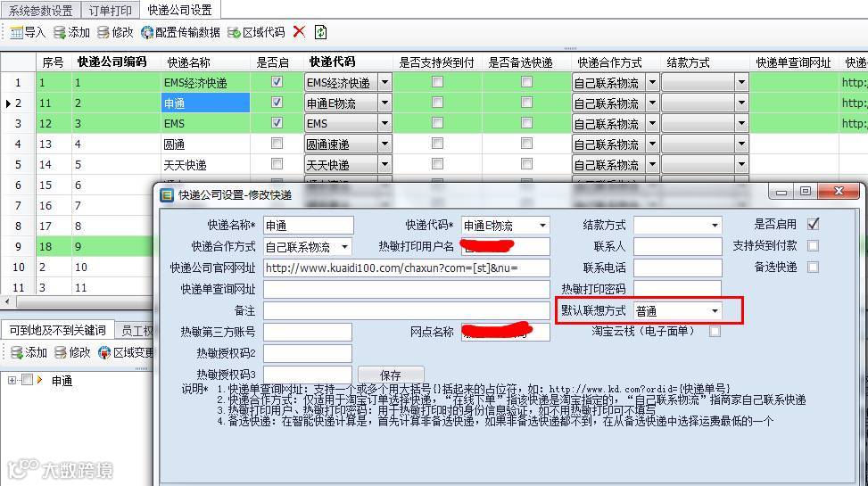The width and height of the screenshot is (868, 486).
Task: Click the 热敏授权码2 input field
Action: 308,353
